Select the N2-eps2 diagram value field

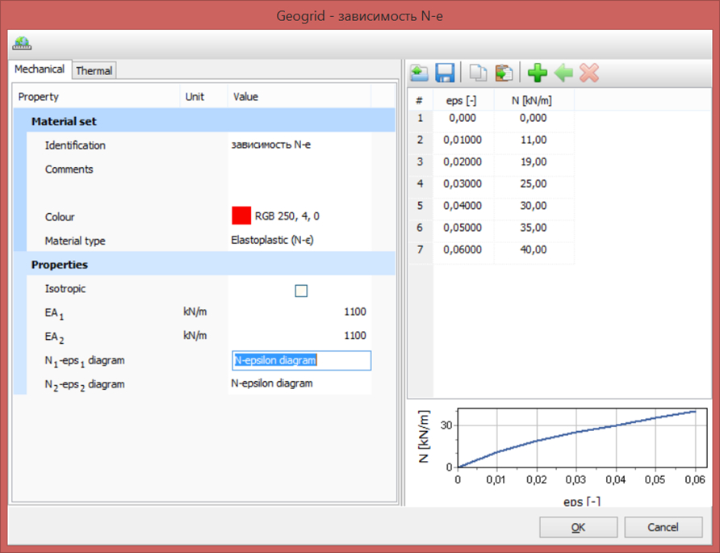(299, 383)
